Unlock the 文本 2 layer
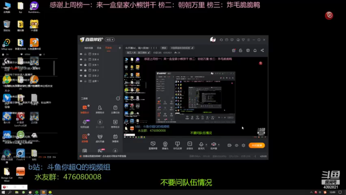This screenshot has width=346, height=195. click(85, 75)
